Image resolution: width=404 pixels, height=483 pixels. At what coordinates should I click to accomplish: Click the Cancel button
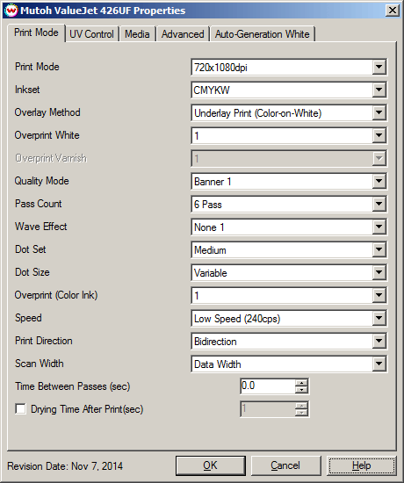click(285, 465)
